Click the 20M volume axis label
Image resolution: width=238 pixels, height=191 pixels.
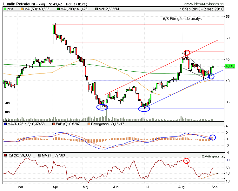pos(7,103)
